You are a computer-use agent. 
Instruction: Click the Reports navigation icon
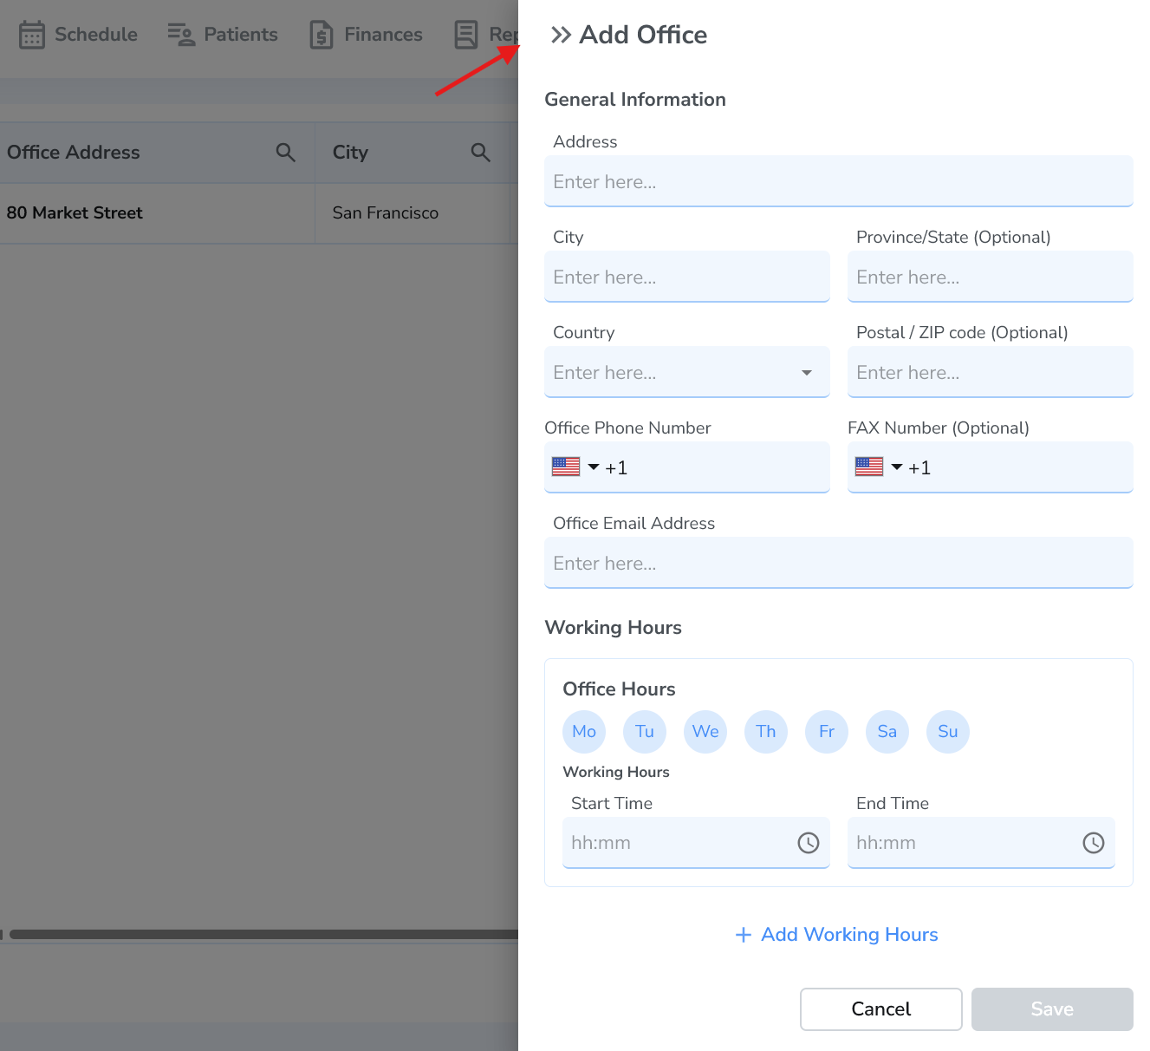click(465, 35)
